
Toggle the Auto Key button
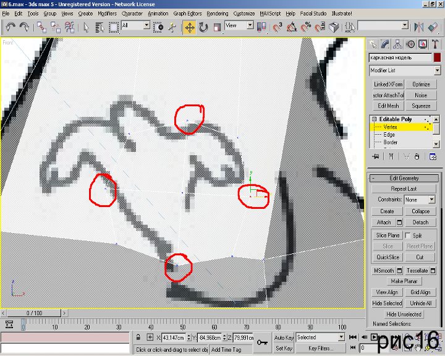coord(284,337)
